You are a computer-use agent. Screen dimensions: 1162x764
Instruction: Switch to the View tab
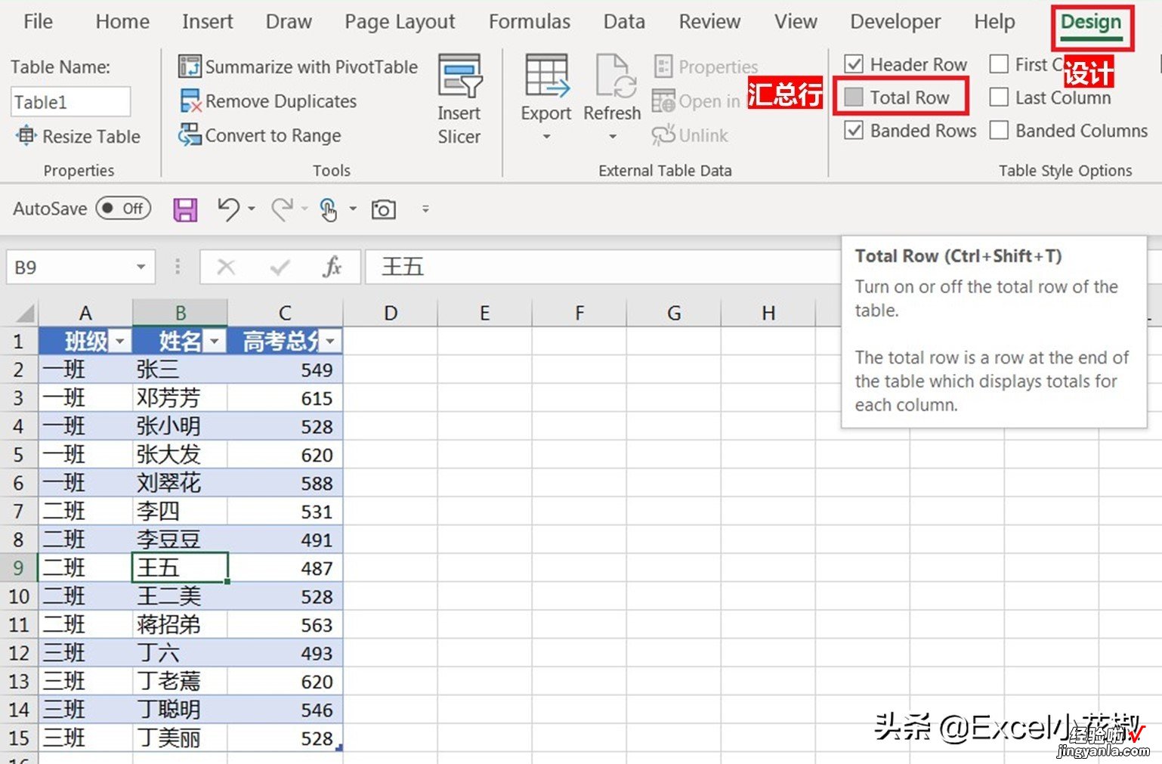(x=796, y=21)
